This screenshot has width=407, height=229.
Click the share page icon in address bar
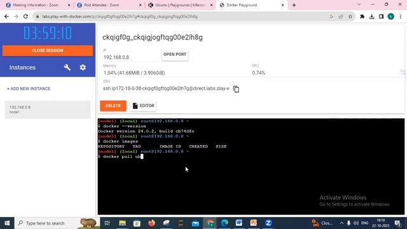(x=341, y=17)
